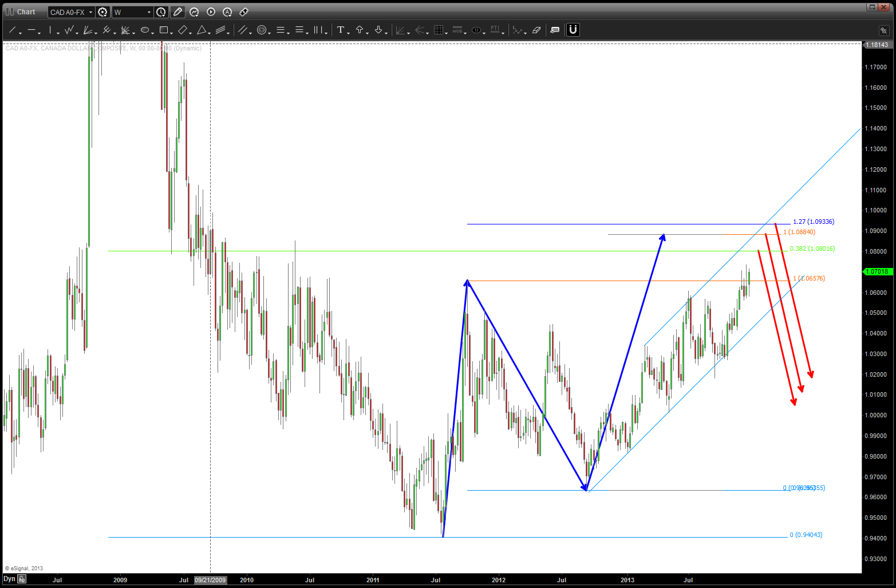Image resolution: width=896 pixels, height=588 pixels.
Task: Toggle the magnet snap mode
Action: click(x=573, y=30)
